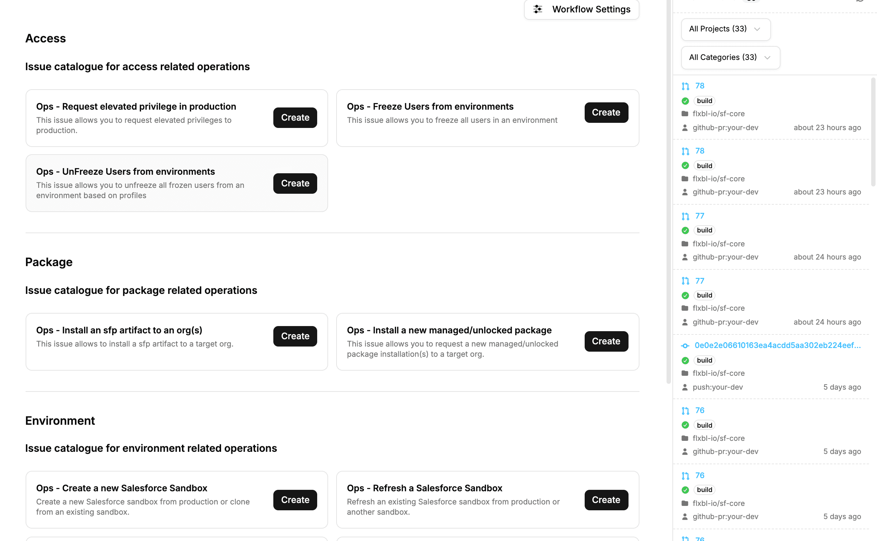Open the All Categories (33) dropdown
Viewport: 877px width, 541px height.
[730, 58]
